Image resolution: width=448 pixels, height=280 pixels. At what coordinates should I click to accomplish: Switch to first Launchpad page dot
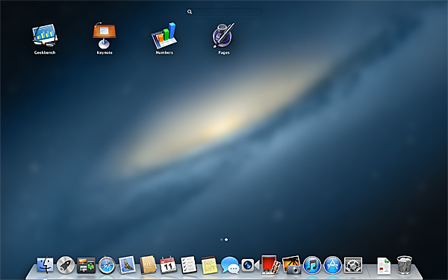coord(222,240)
